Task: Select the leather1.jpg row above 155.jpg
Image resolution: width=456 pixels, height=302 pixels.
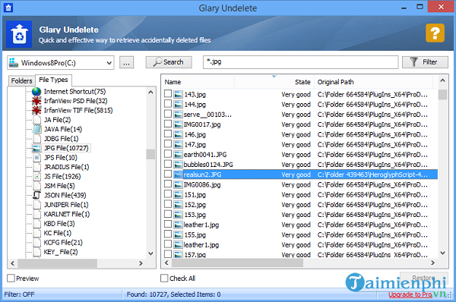Action: tap(300, 225)
